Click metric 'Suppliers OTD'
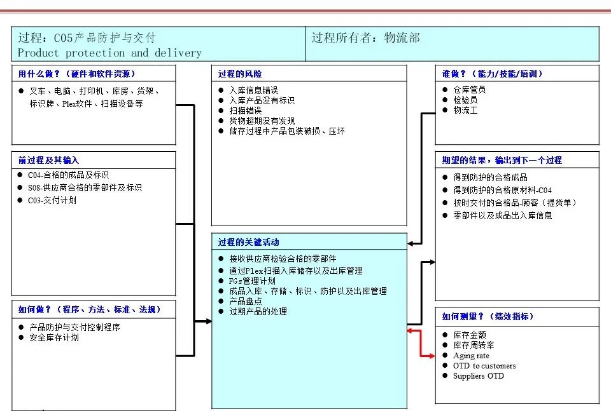The height and width of the screenshot is (411, 611). coord(479,376)
